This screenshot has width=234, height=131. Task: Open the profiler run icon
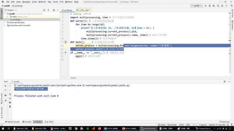[x=218, y=6]
